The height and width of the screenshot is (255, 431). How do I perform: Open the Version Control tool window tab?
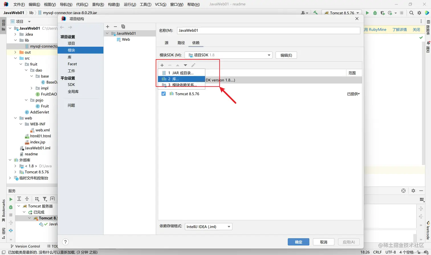coord(25,246)
